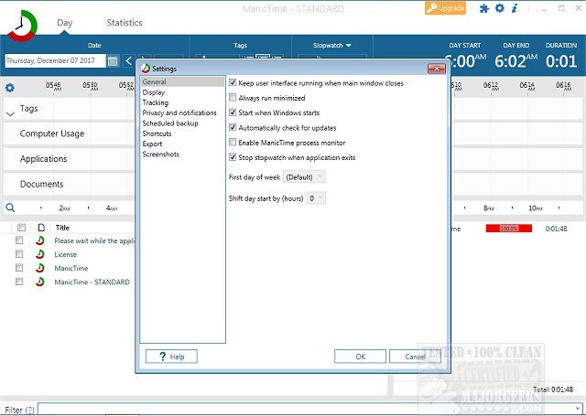The width and height of the screenshot is (586, 416).
Task: Toggle 'Keep user interface running' checkbox
Action: tap(233, 83)
